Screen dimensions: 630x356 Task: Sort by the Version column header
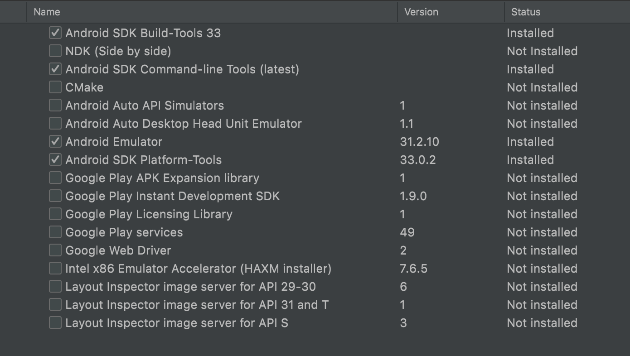pyautogui.click(x=451, y=12)
